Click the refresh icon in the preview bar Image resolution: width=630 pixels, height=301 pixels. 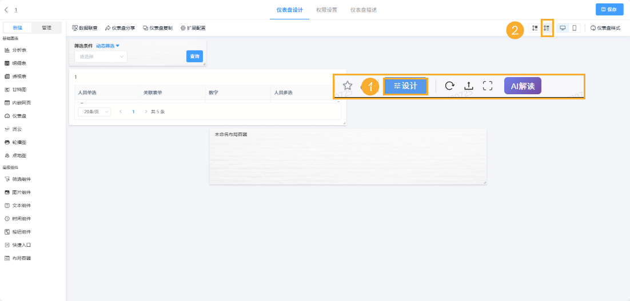pyautogui.click(x=450, y=86)
